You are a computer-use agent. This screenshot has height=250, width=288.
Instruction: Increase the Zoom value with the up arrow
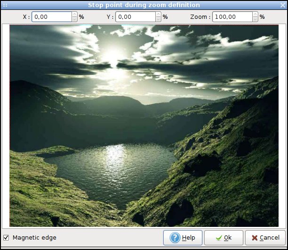coord(256,14)
